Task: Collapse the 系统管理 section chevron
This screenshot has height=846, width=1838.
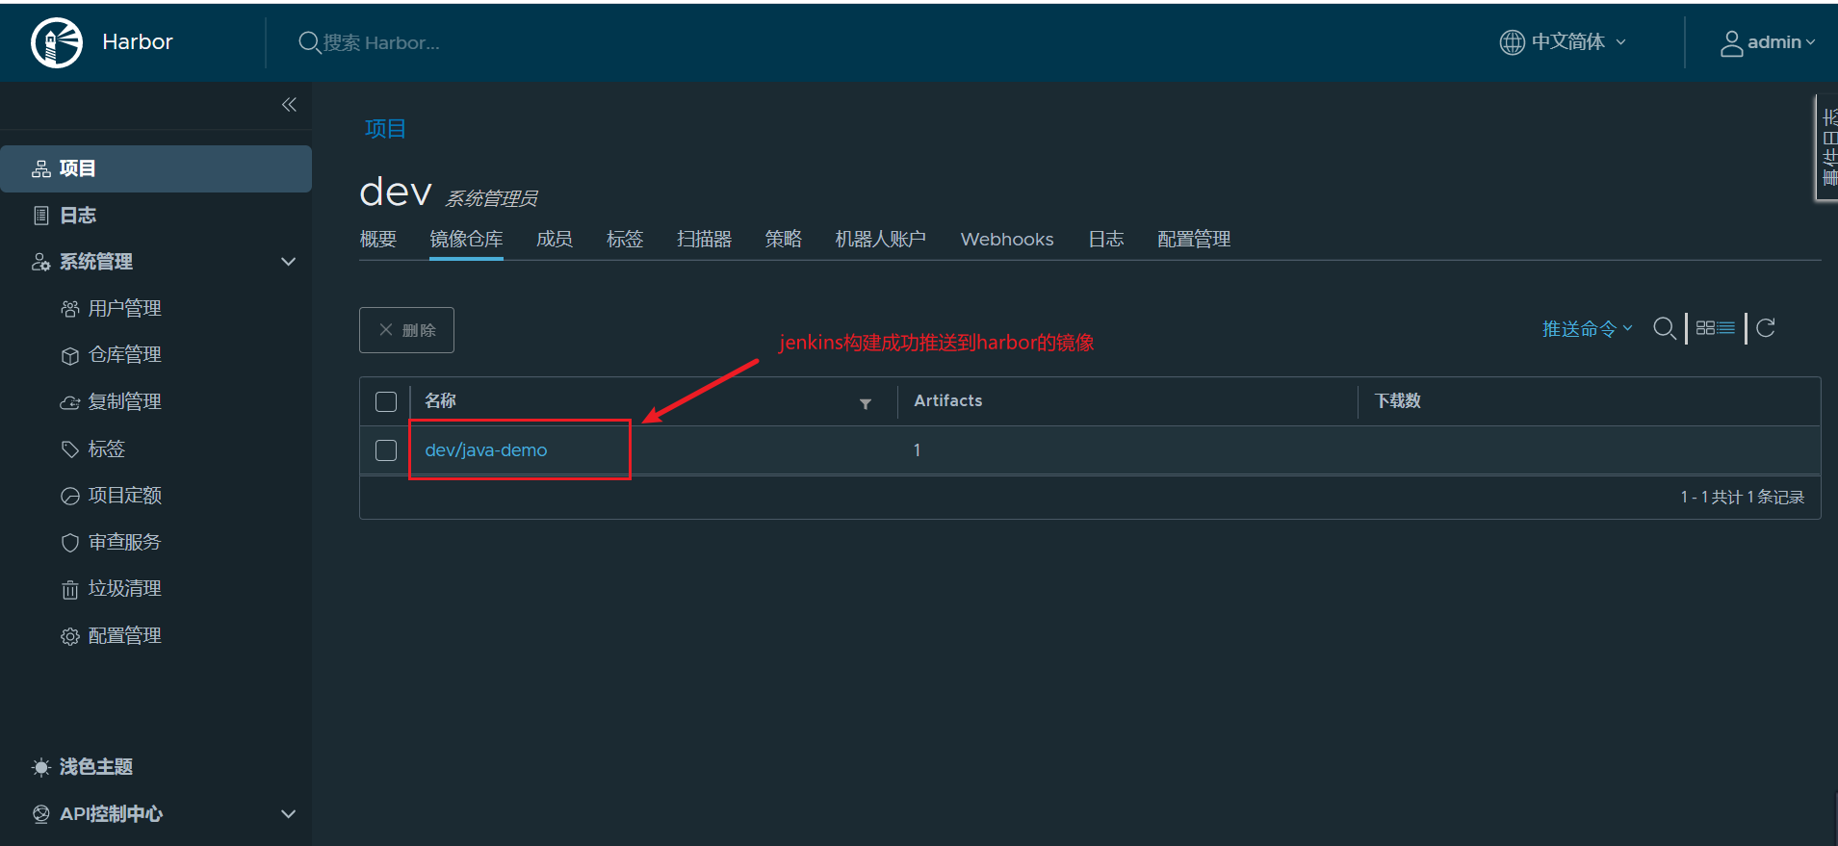Action: 288,262
